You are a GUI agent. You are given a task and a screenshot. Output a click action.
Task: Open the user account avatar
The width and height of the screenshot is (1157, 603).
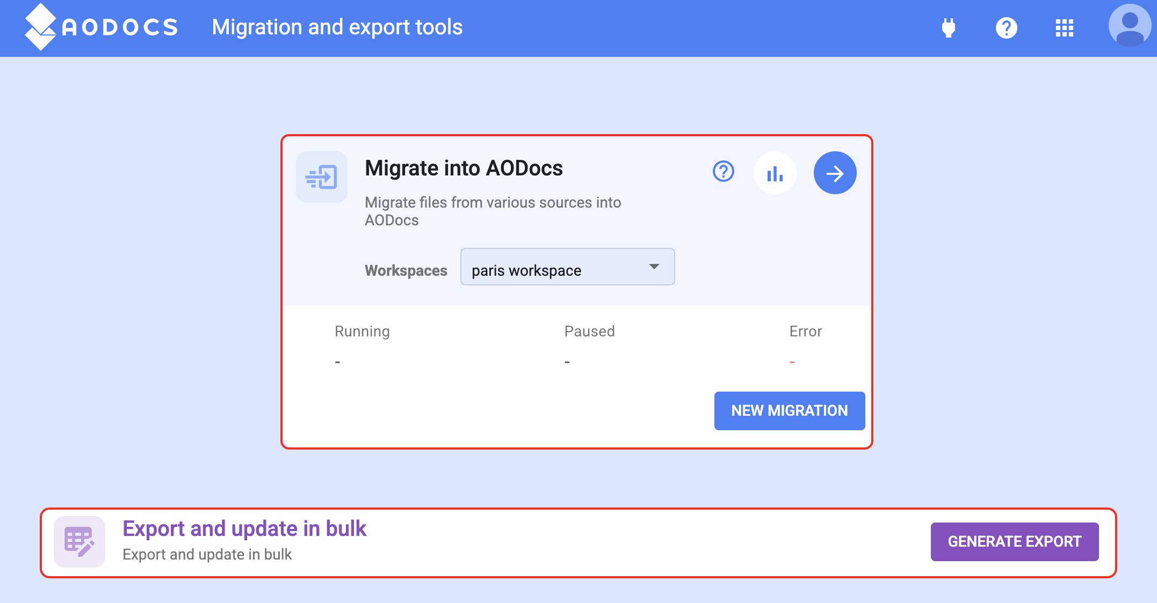(x=1130, y=26)
